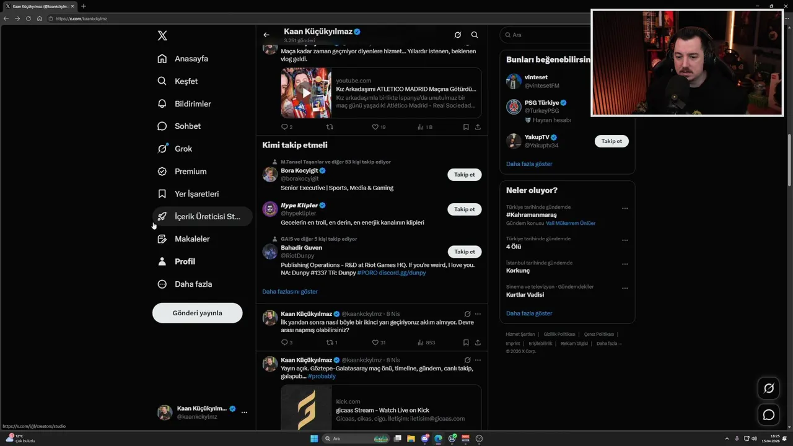793x446 pixels.
Task: Open Bildirimler bell icon
Action: pos(162,103)
